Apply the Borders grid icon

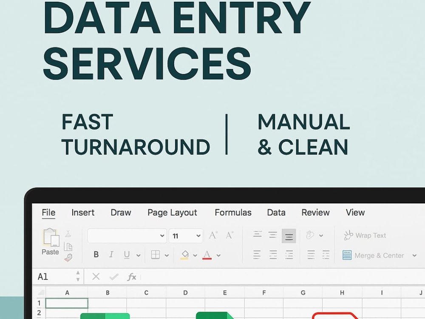click(156, 255)
